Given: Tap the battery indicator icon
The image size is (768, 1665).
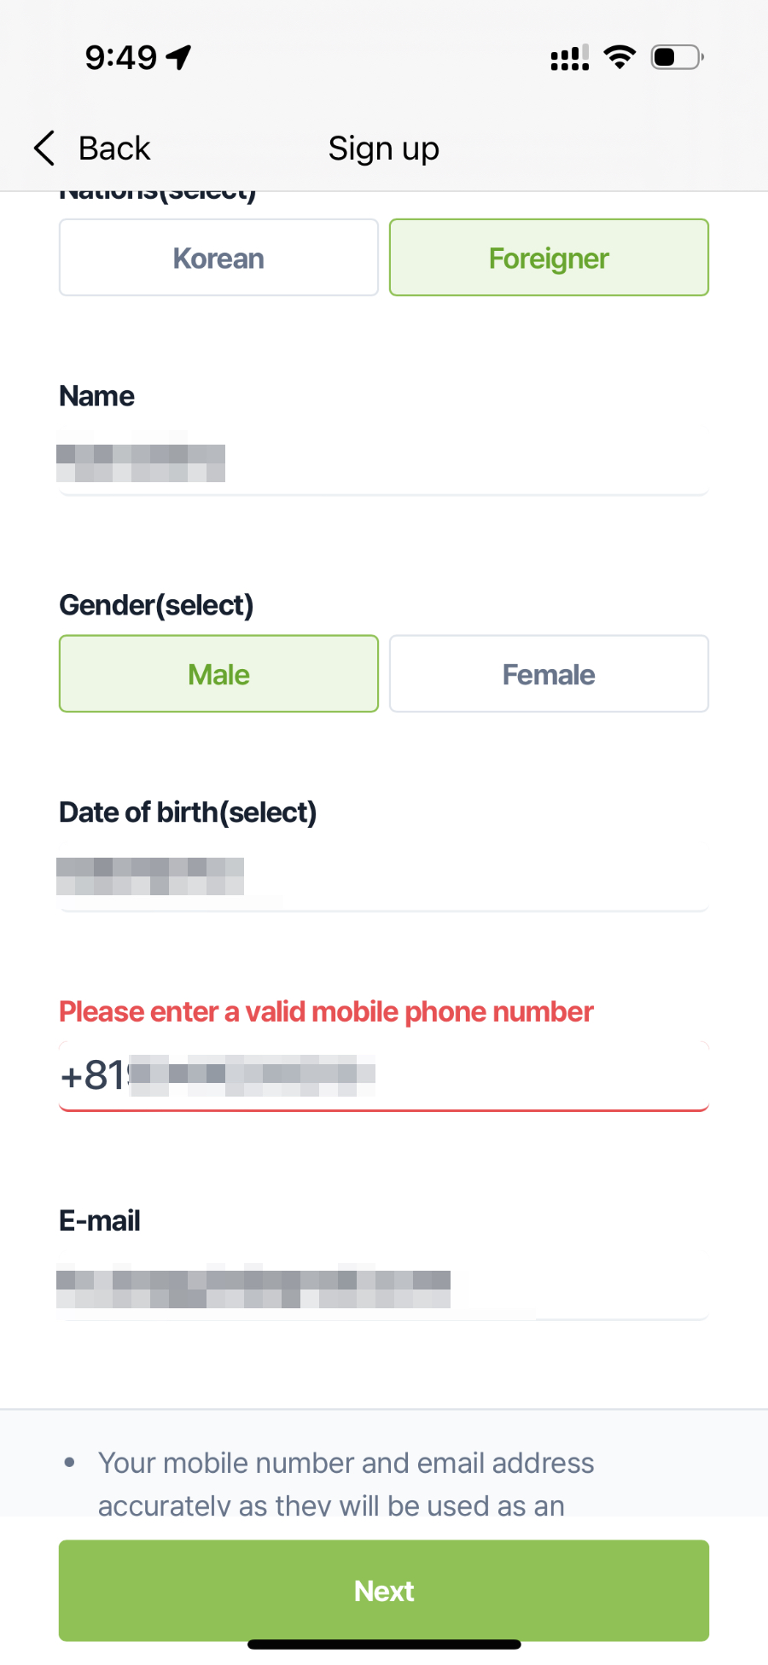Looking at the screenshot, I should 677,57.
